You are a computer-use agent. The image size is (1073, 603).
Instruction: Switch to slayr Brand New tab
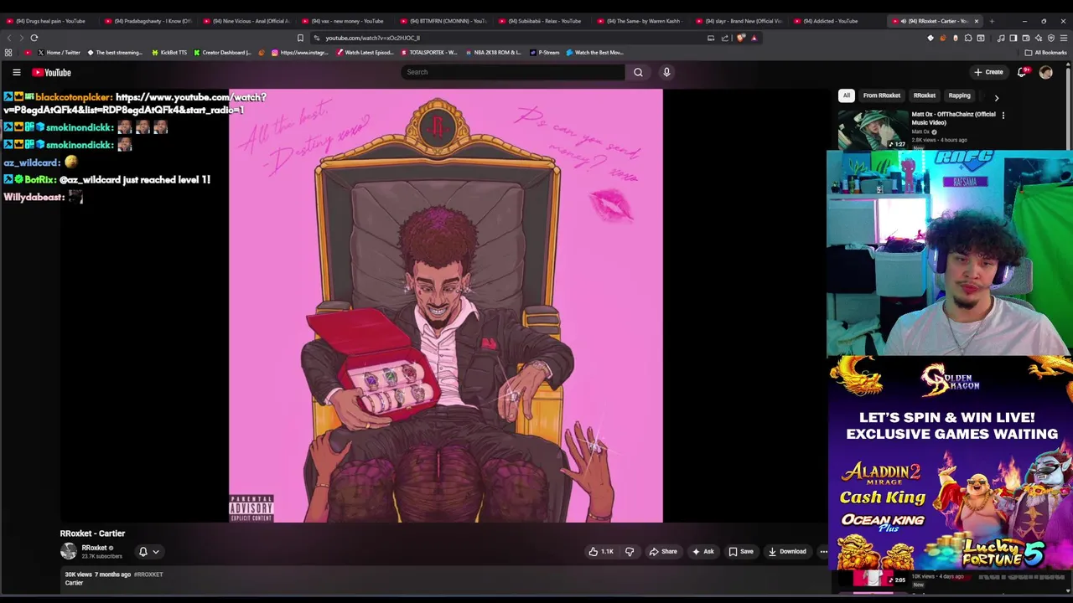[738, 21]
